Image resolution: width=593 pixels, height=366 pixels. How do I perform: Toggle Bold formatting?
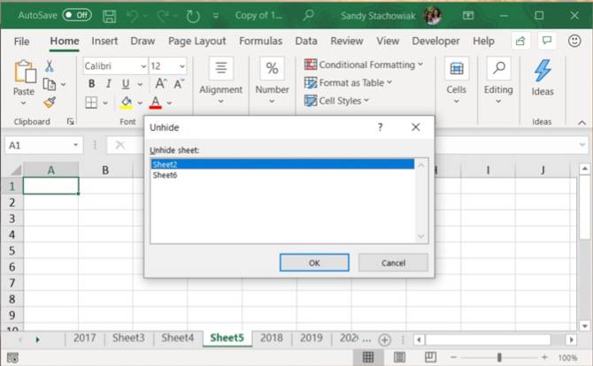tap(91, 84)
